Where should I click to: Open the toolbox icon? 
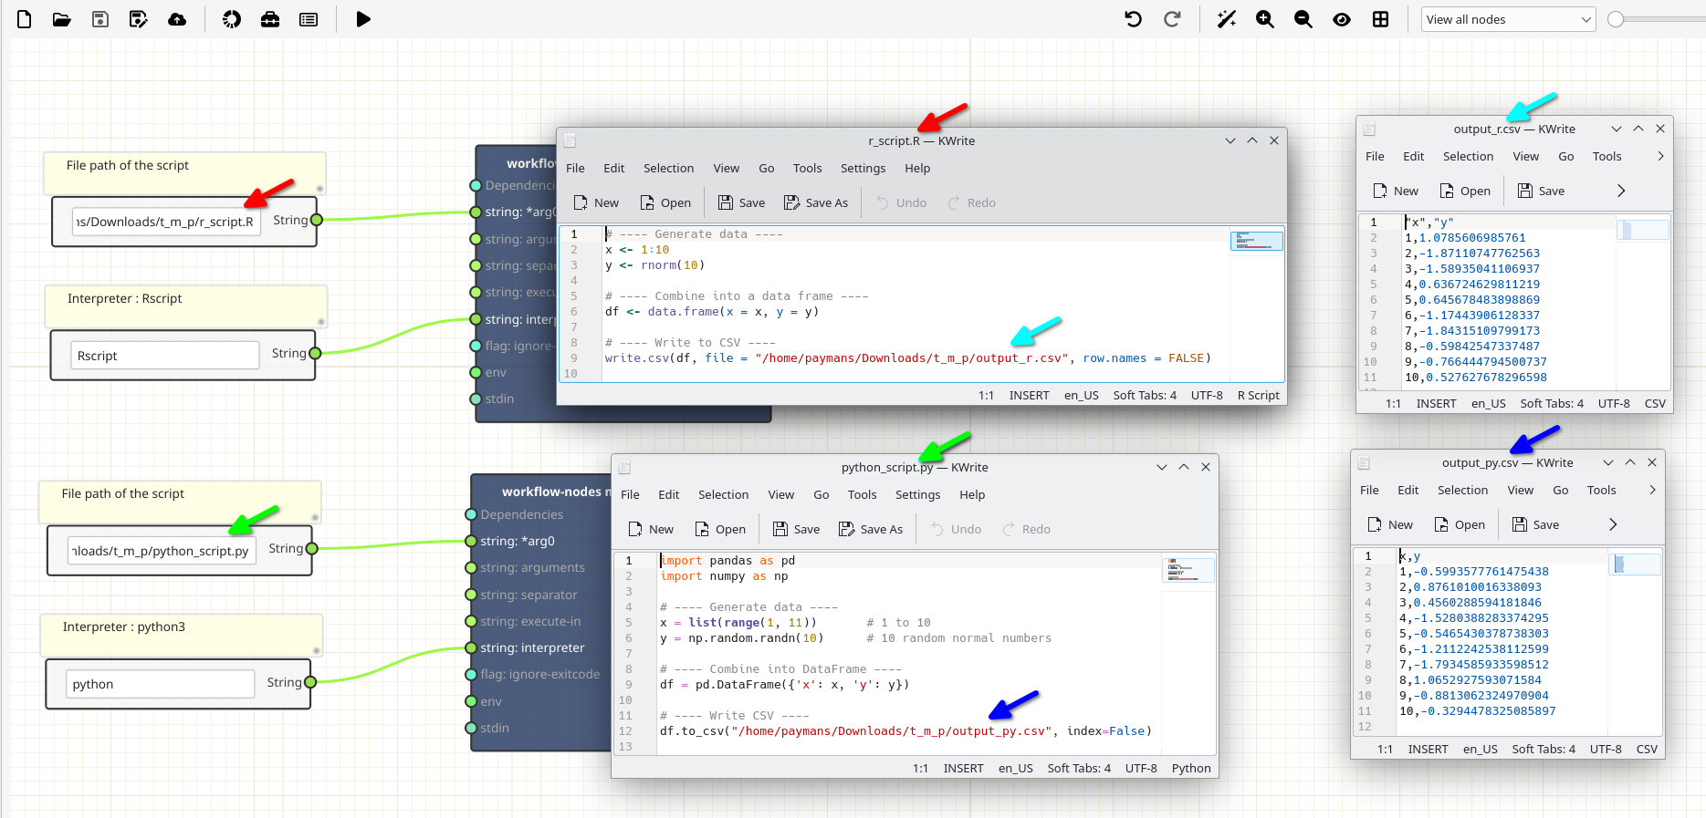270,19
